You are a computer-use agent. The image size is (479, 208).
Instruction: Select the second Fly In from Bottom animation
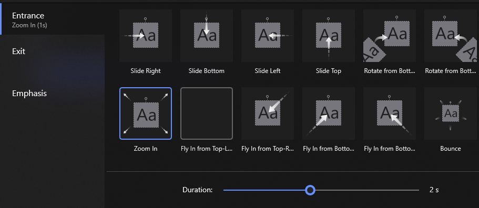[390, 113]
